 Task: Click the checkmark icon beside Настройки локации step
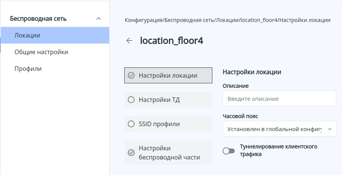click(x=131, y=75)
